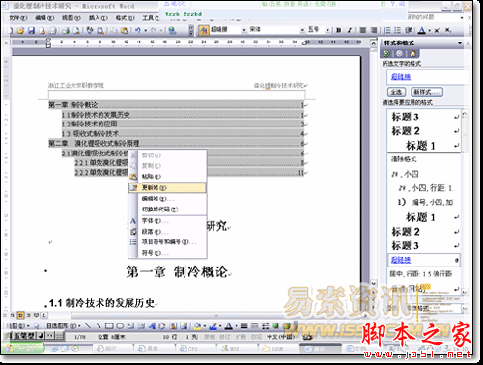This screenshot has height=365, width=483.
Task: Select the Rectangle drawing tool
Action: [109, 326]
